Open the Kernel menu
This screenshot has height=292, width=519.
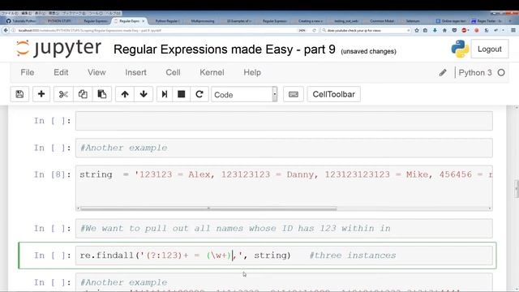point(212,72)
